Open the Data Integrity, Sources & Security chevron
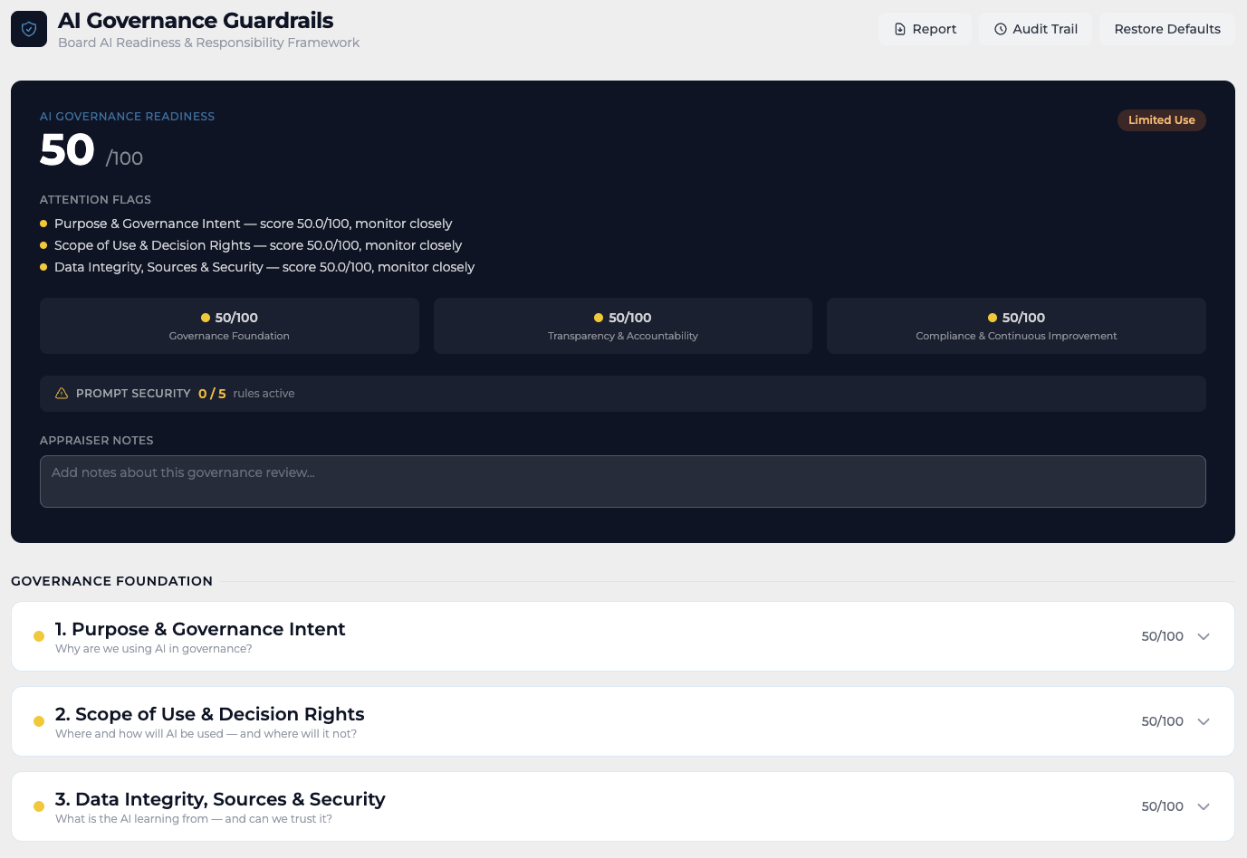Image resolution: width=1247 pixels, height=858 pixels. pyautogui.click(x=1204, y=806)
